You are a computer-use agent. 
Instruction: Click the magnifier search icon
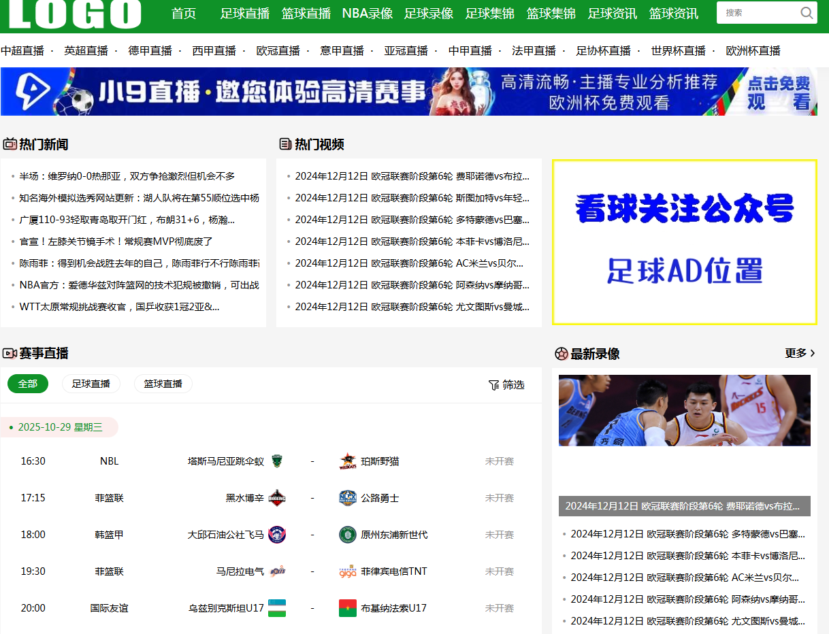click(807, 12)
